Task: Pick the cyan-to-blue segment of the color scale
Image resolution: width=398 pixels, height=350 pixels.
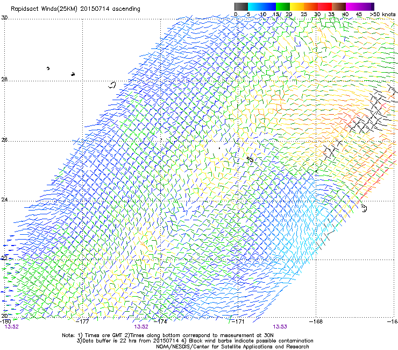Action: 262,6
